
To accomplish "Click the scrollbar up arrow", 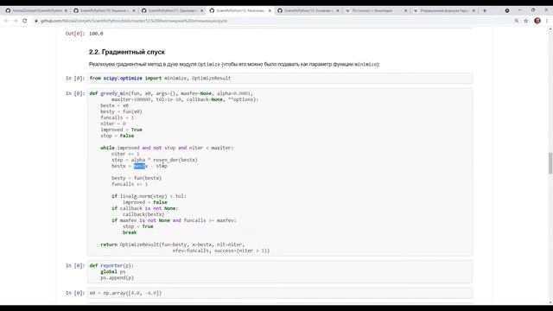I will (550, 30).
